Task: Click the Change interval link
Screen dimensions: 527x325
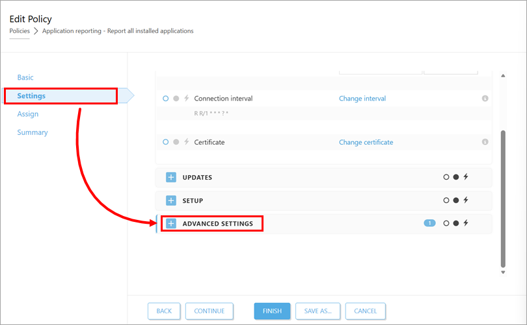Action: pyautogui.click(x=362, y=99)
